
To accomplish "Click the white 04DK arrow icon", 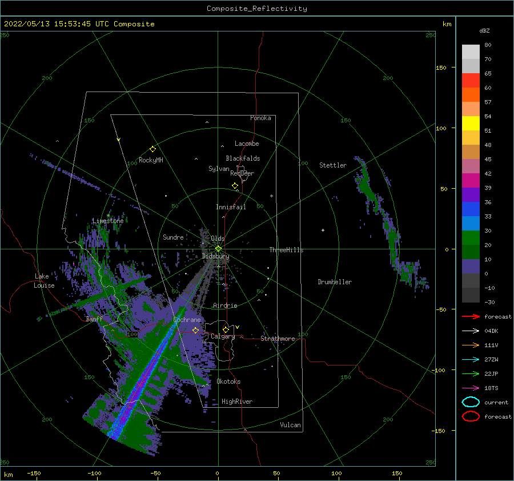I will pos(471,331).
